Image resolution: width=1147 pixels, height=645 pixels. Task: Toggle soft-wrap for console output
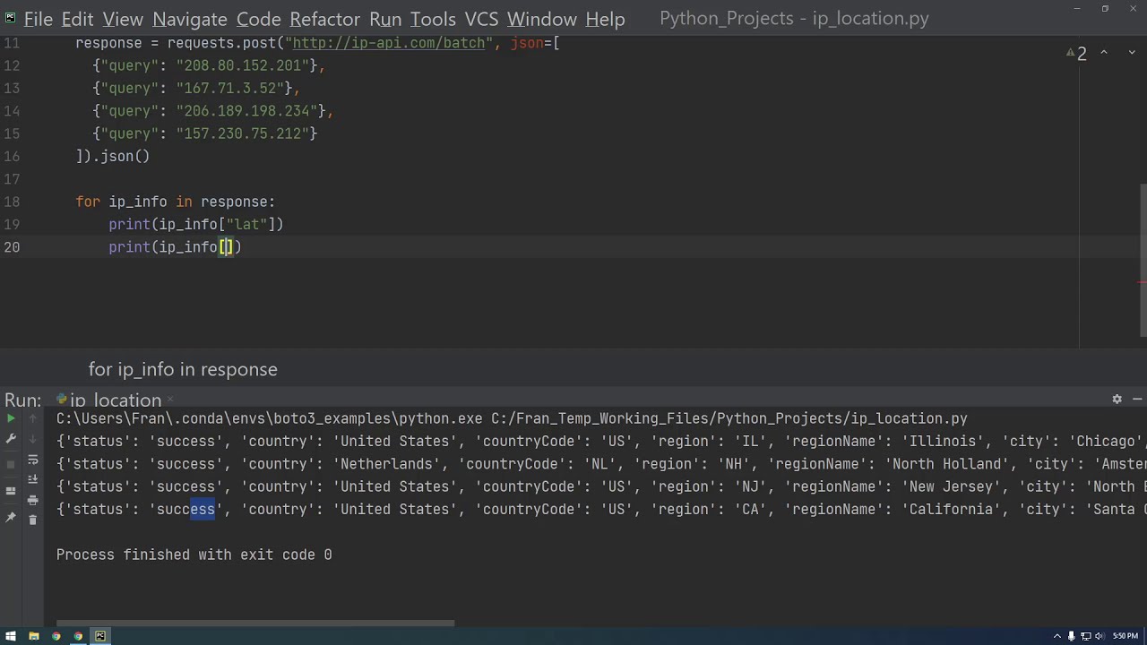33,460
